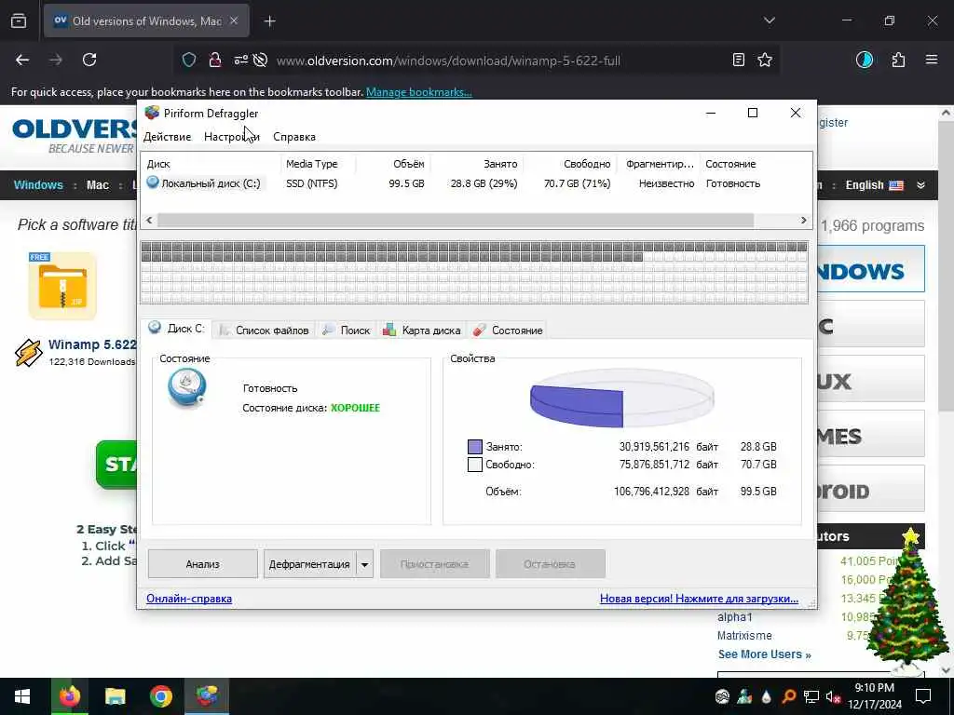Switch to the Список файлов tab
The width and height of the screenshot is (954, 715).
pyautogui.click(x=264, y=331)
